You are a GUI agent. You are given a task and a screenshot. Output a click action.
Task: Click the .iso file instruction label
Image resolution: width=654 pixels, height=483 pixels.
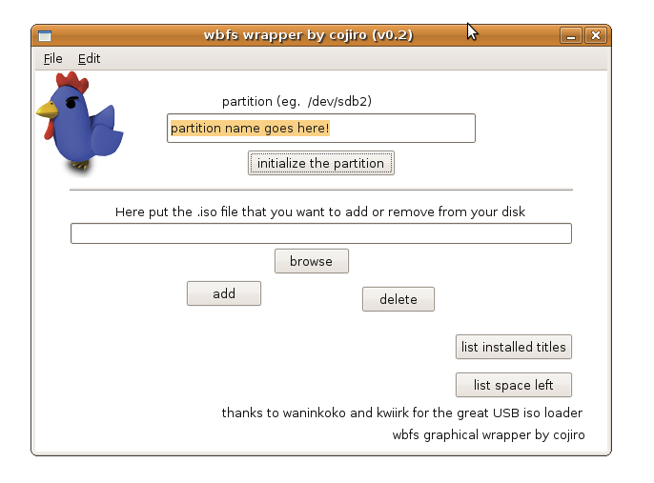320,211
